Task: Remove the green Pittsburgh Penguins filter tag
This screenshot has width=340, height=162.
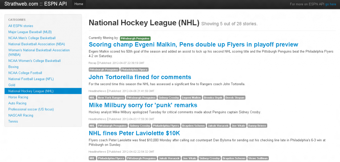Action: [135, 38]
